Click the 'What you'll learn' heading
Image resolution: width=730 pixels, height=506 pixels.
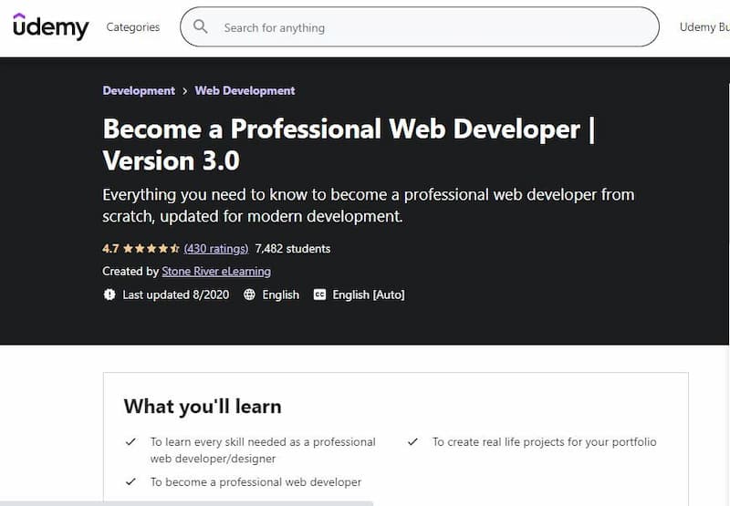click(x=203, y=407)
